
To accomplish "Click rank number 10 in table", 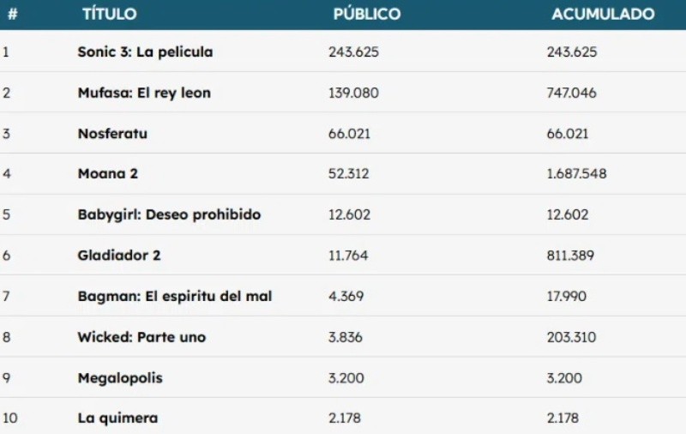I will (10, 419).
